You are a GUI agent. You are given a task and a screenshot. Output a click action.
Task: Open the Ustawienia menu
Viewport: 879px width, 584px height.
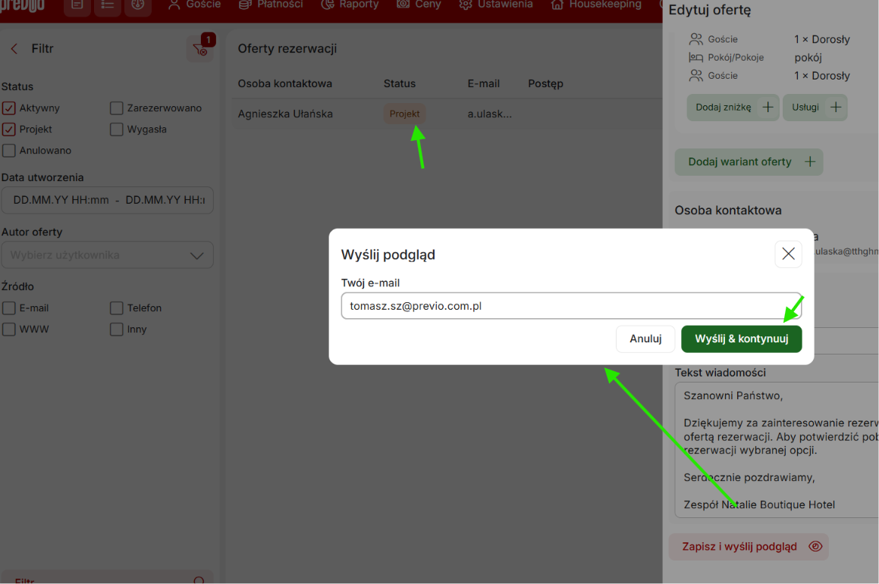pyautogui.click(x=495, y=5)
